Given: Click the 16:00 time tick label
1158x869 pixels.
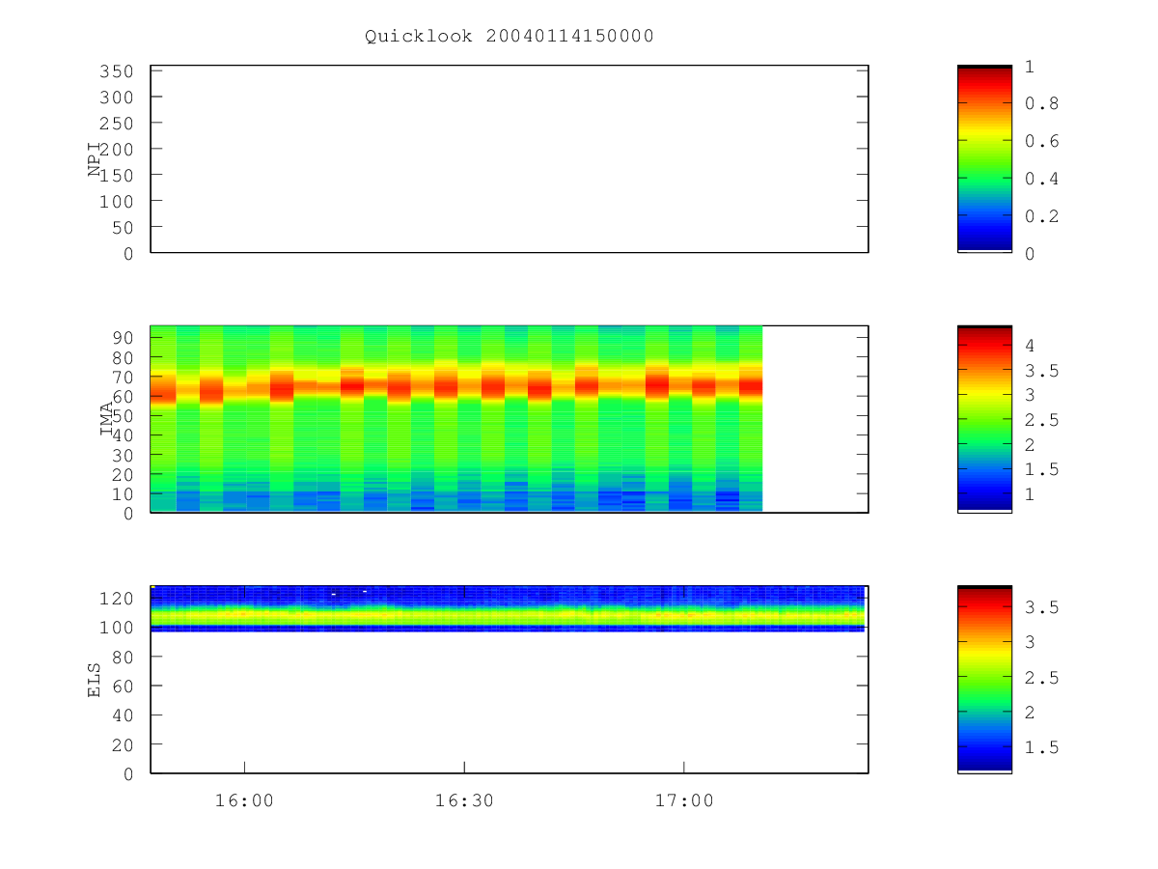Looking at the screenshot, I should pyautogui.click(x=244, y=800).
